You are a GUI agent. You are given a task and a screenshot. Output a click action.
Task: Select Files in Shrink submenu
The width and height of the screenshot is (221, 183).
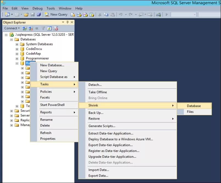(x=194, y=112)
